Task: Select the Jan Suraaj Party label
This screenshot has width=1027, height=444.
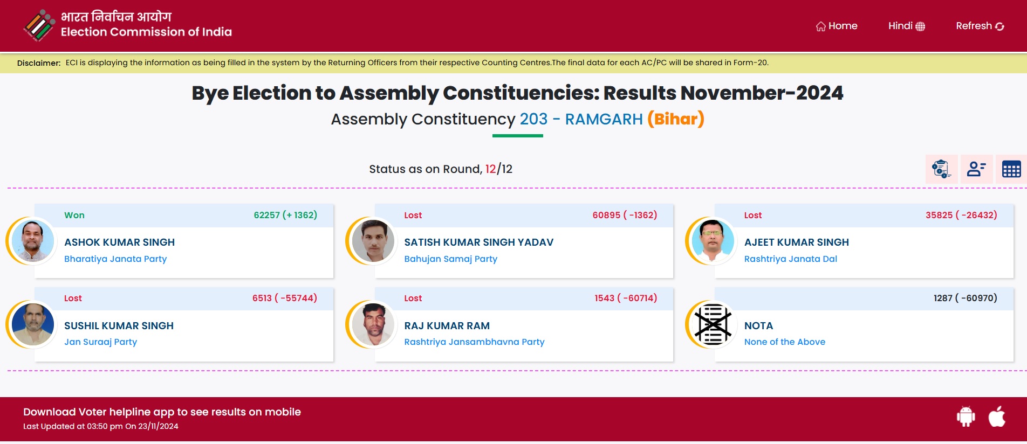Action: click(x=100, y=342)
